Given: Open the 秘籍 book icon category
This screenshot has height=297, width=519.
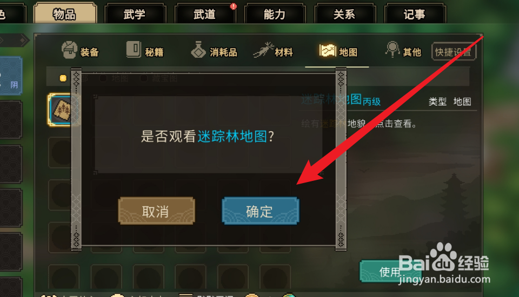Looking at the screenshot, I should tap(134, 50).
